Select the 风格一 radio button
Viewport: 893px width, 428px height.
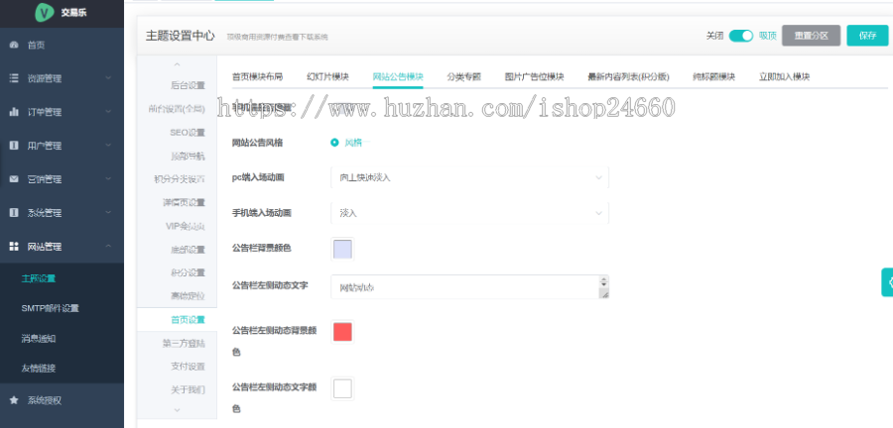click(x=334, y=143)
